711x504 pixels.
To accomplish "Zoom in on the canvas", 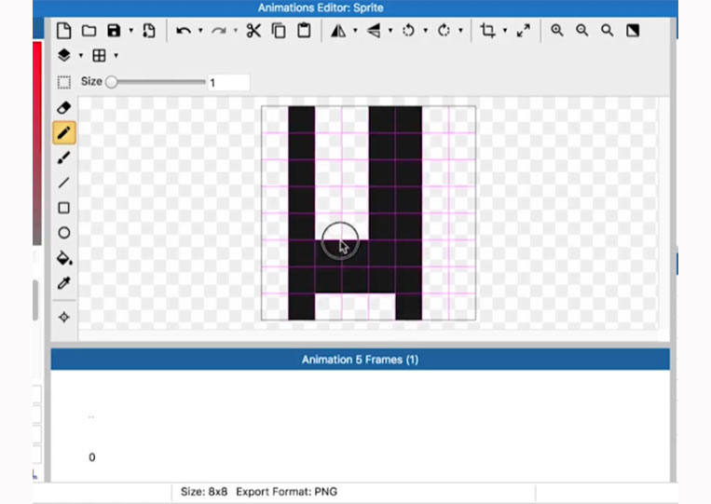I will point(557,31).
